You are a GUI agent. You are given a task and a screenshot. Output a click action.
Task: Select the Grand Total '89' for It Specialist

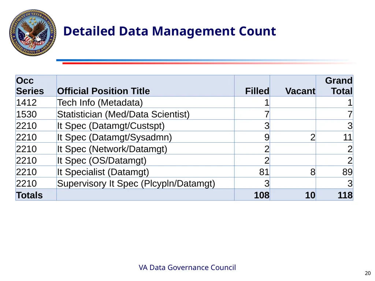(334, 172)
